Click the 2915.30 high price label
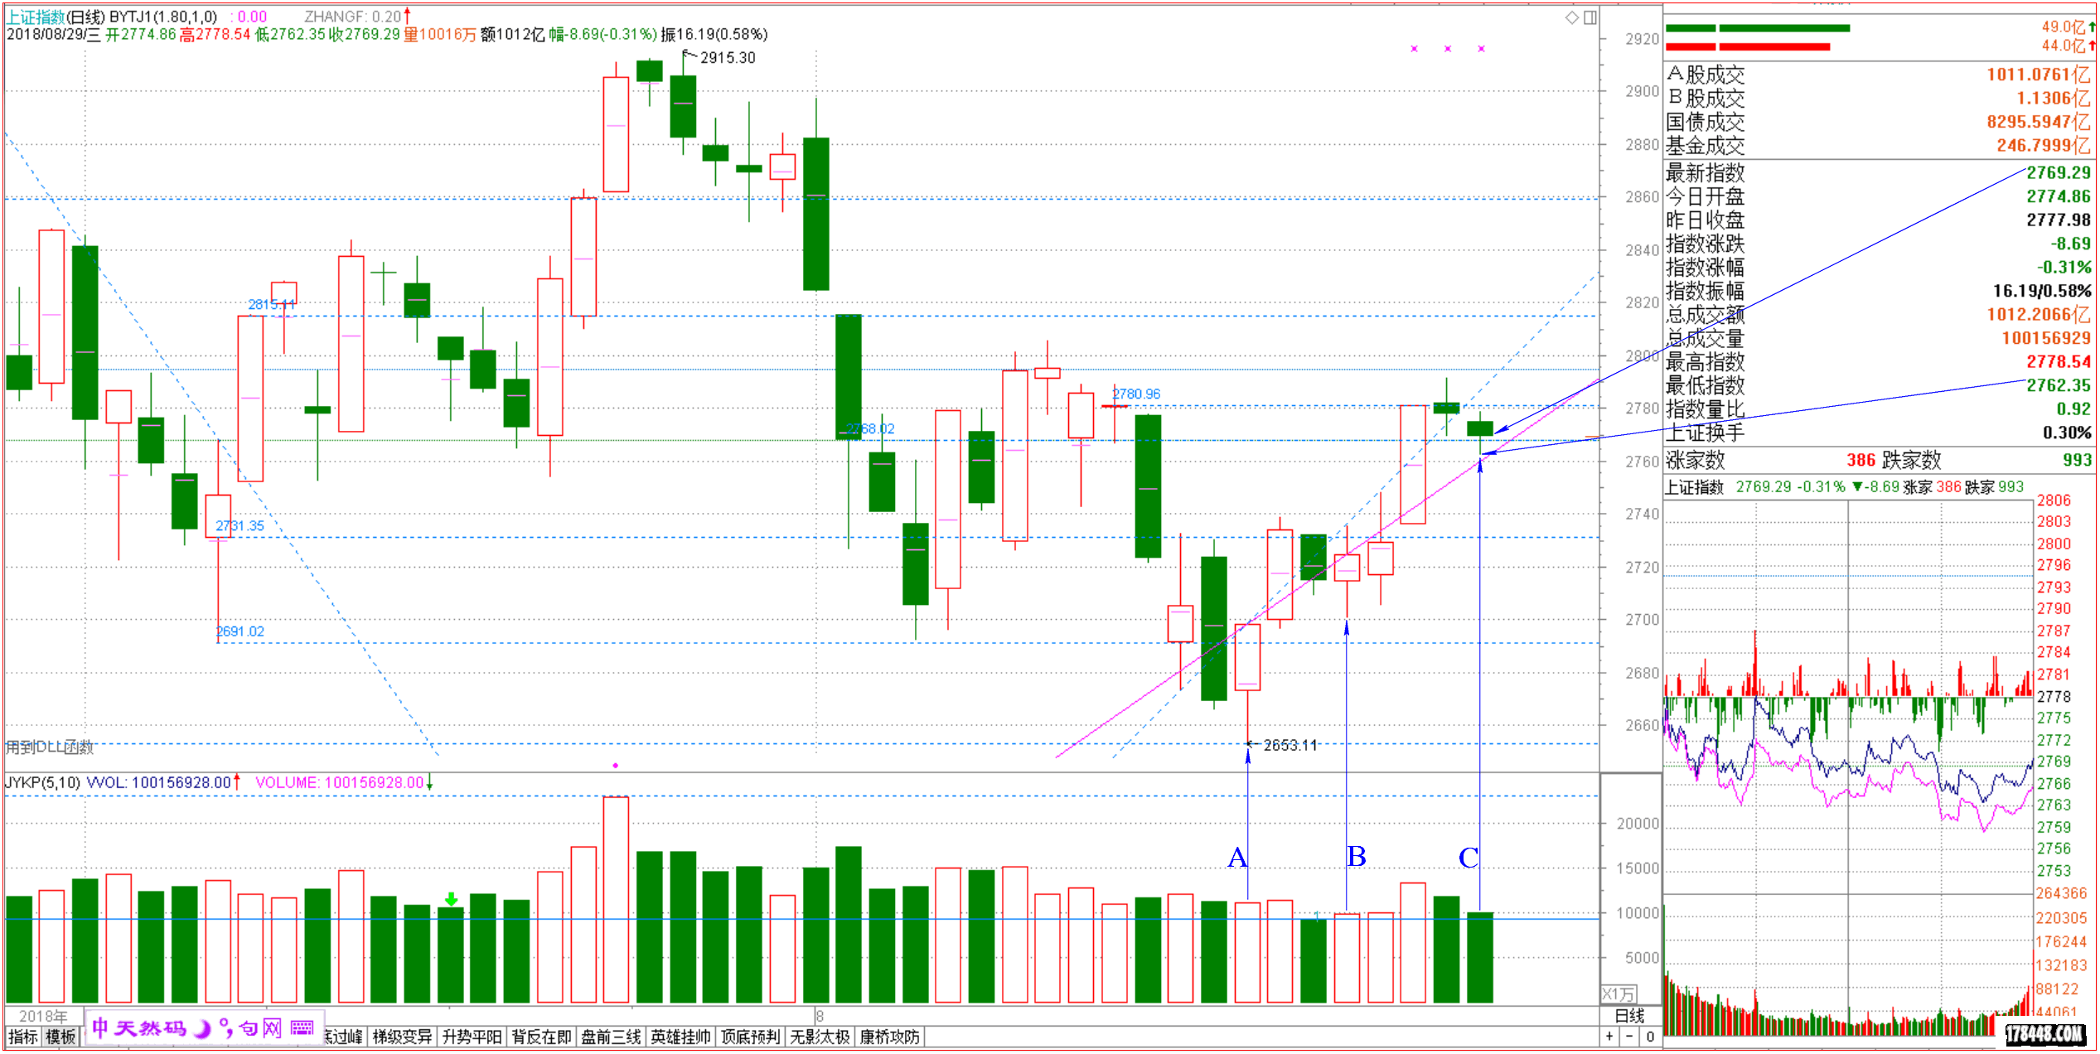2100x1054 pixels. click(x=728, y=58)
